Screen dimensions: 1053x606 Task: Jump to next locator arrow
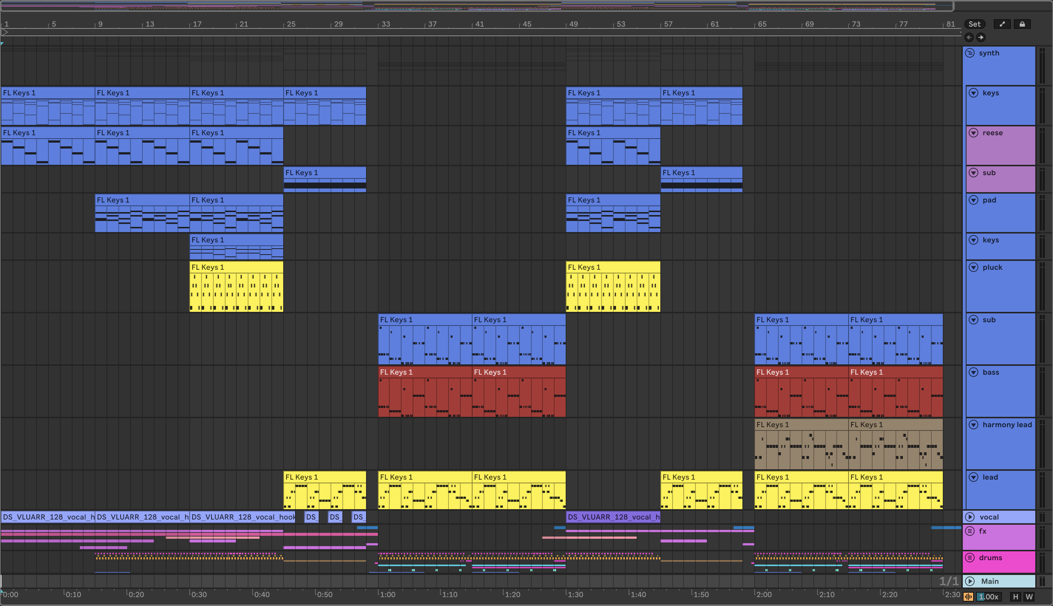click(981, 37)
